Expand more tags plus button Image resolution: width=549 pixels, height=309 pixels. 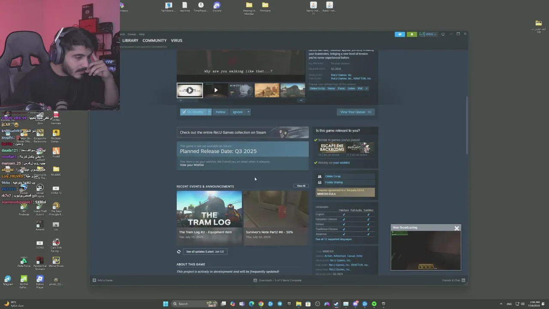coord(366,88)
